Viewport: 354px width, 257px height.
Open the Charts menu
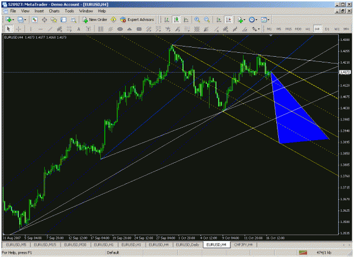pyautogui.click(x=54, y=11)
